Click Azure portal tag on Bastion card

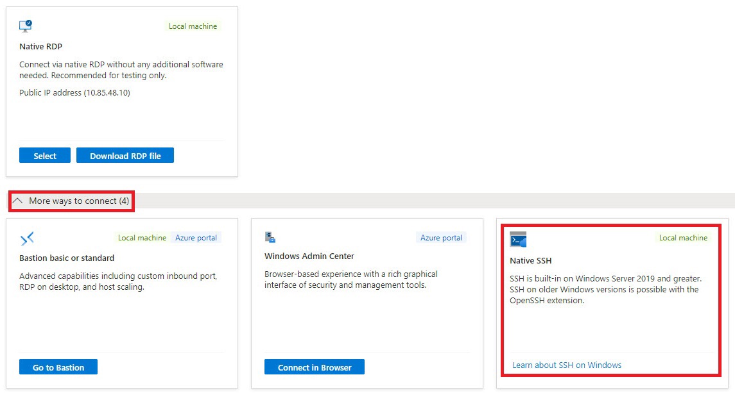196,238
